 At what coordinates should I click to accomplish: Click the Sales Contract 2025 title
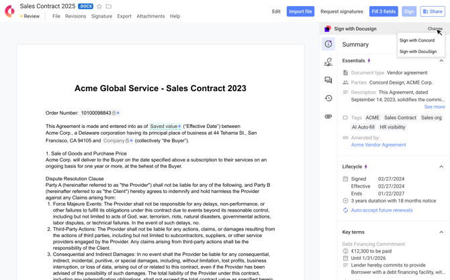[x=48, y=6]
